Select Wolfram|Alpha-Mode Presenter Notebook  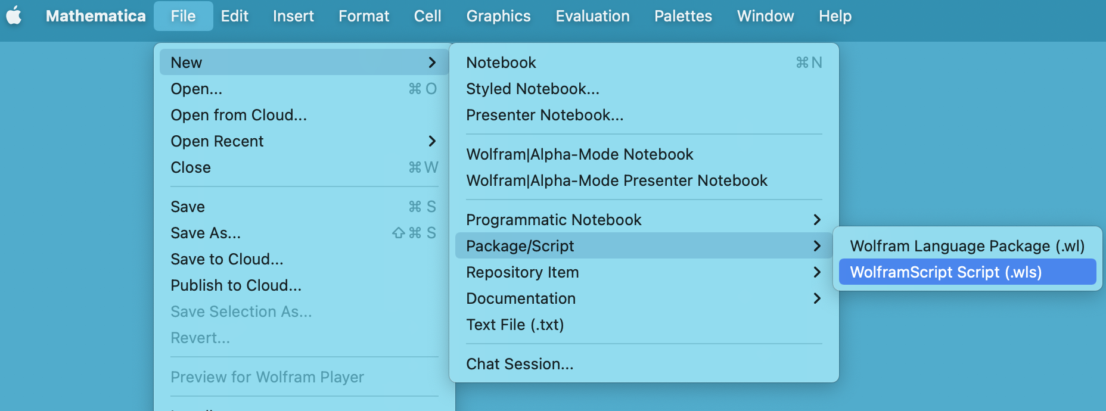[644, 180]
